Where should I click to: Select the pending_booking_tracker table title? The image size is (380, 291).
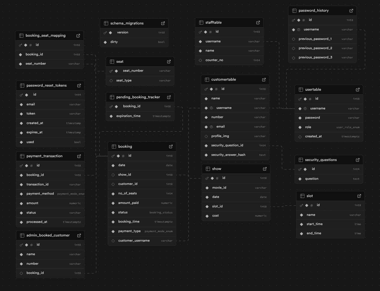[138, 97]
